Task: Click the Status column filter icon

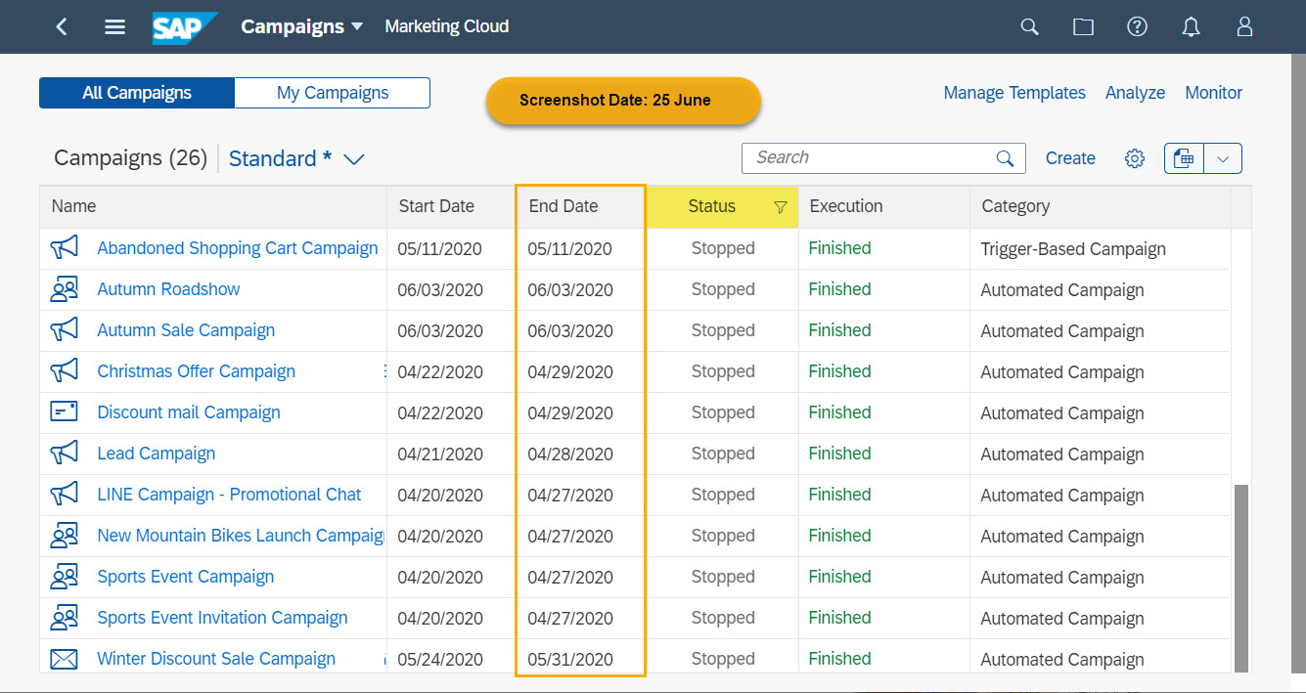Action: click(x=781, y=207)
